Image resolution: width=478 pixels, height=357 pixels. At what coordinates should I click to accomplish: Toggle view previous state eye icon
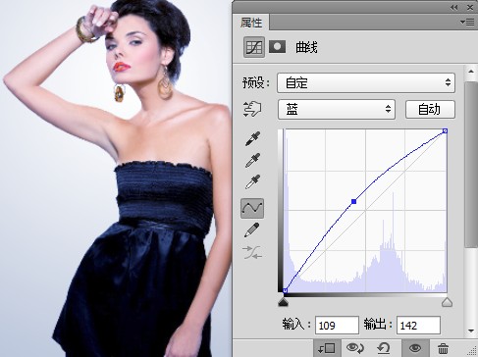pos(355,348)
